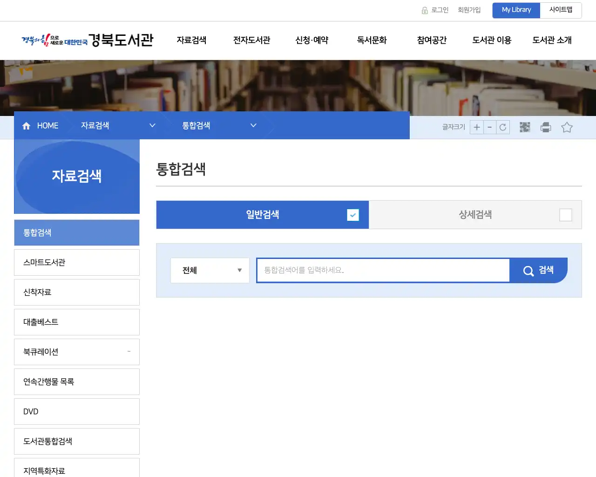596x477 pixels.
Task: Print the page using the printer icon
Action: (545, 127)
